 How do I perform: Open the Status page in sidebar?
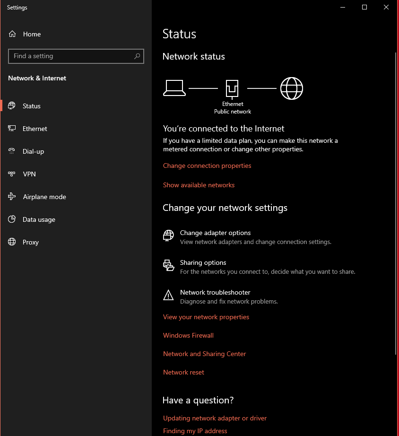[x=31, y=106]
